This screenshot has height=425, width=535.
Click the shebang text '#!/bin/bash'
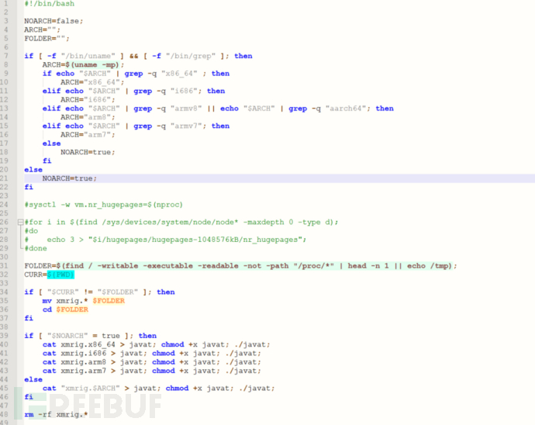(x=49, y=4)
